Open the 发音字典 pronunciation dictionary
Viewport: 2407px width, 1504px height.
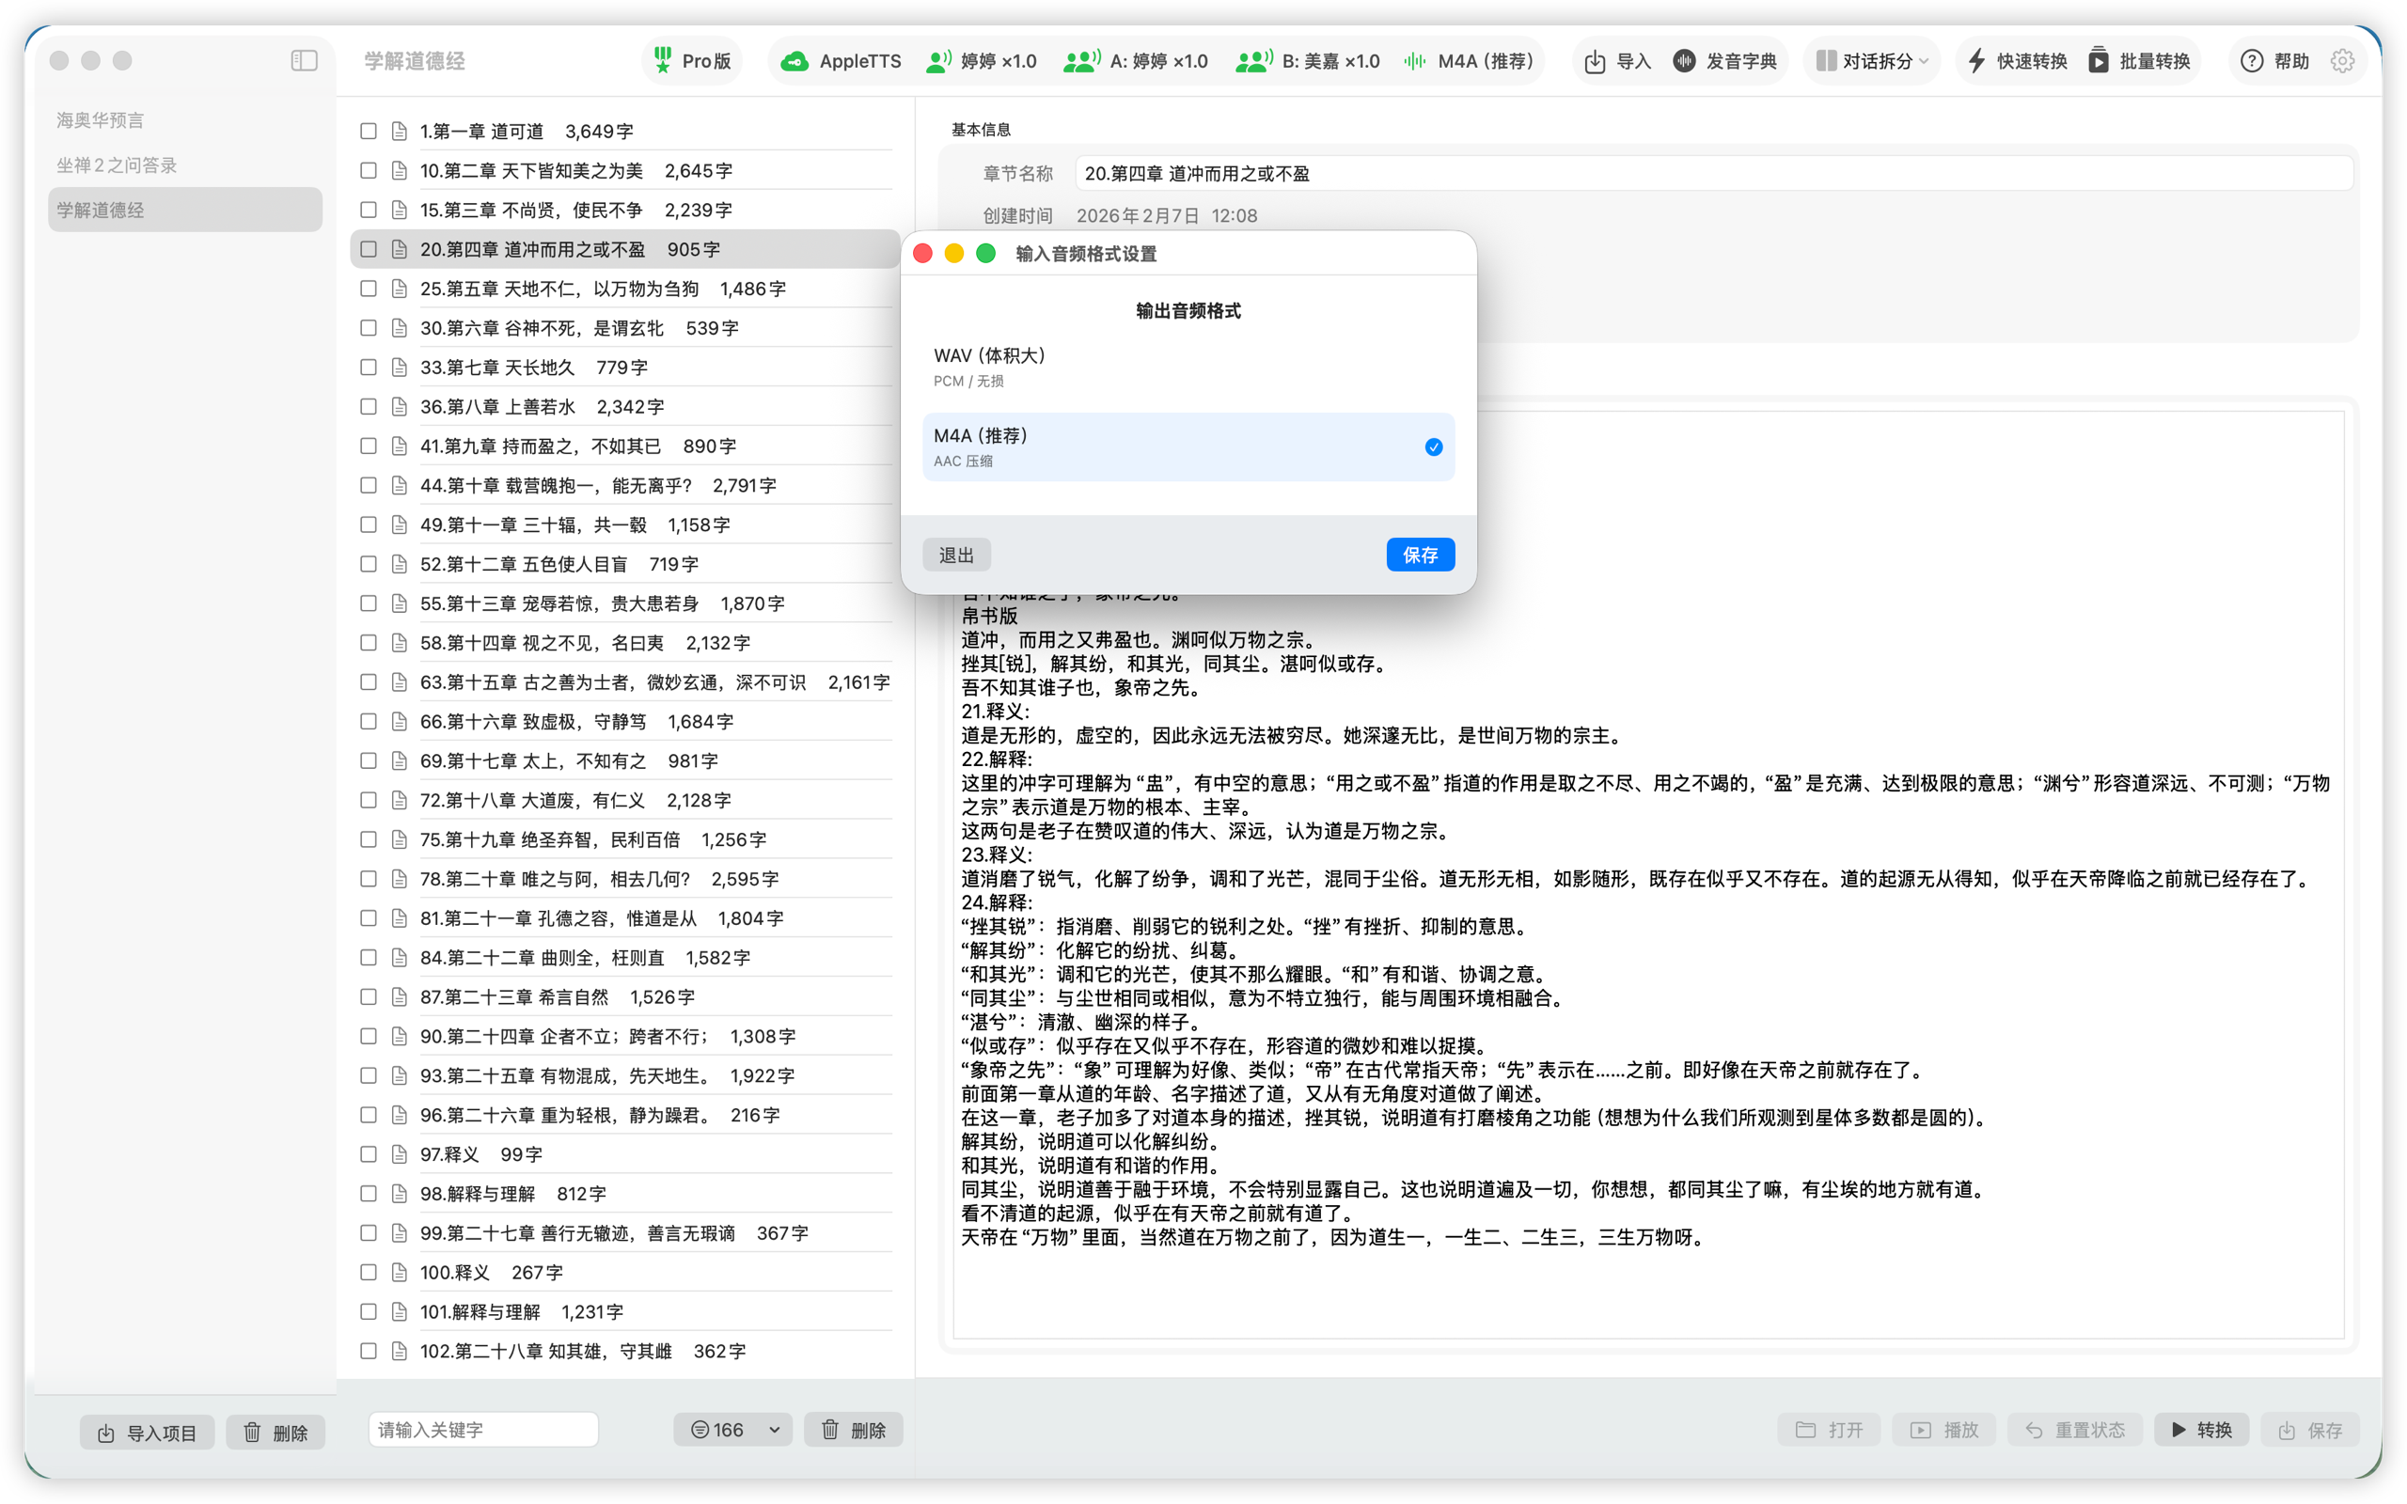tap(1724, 62)
